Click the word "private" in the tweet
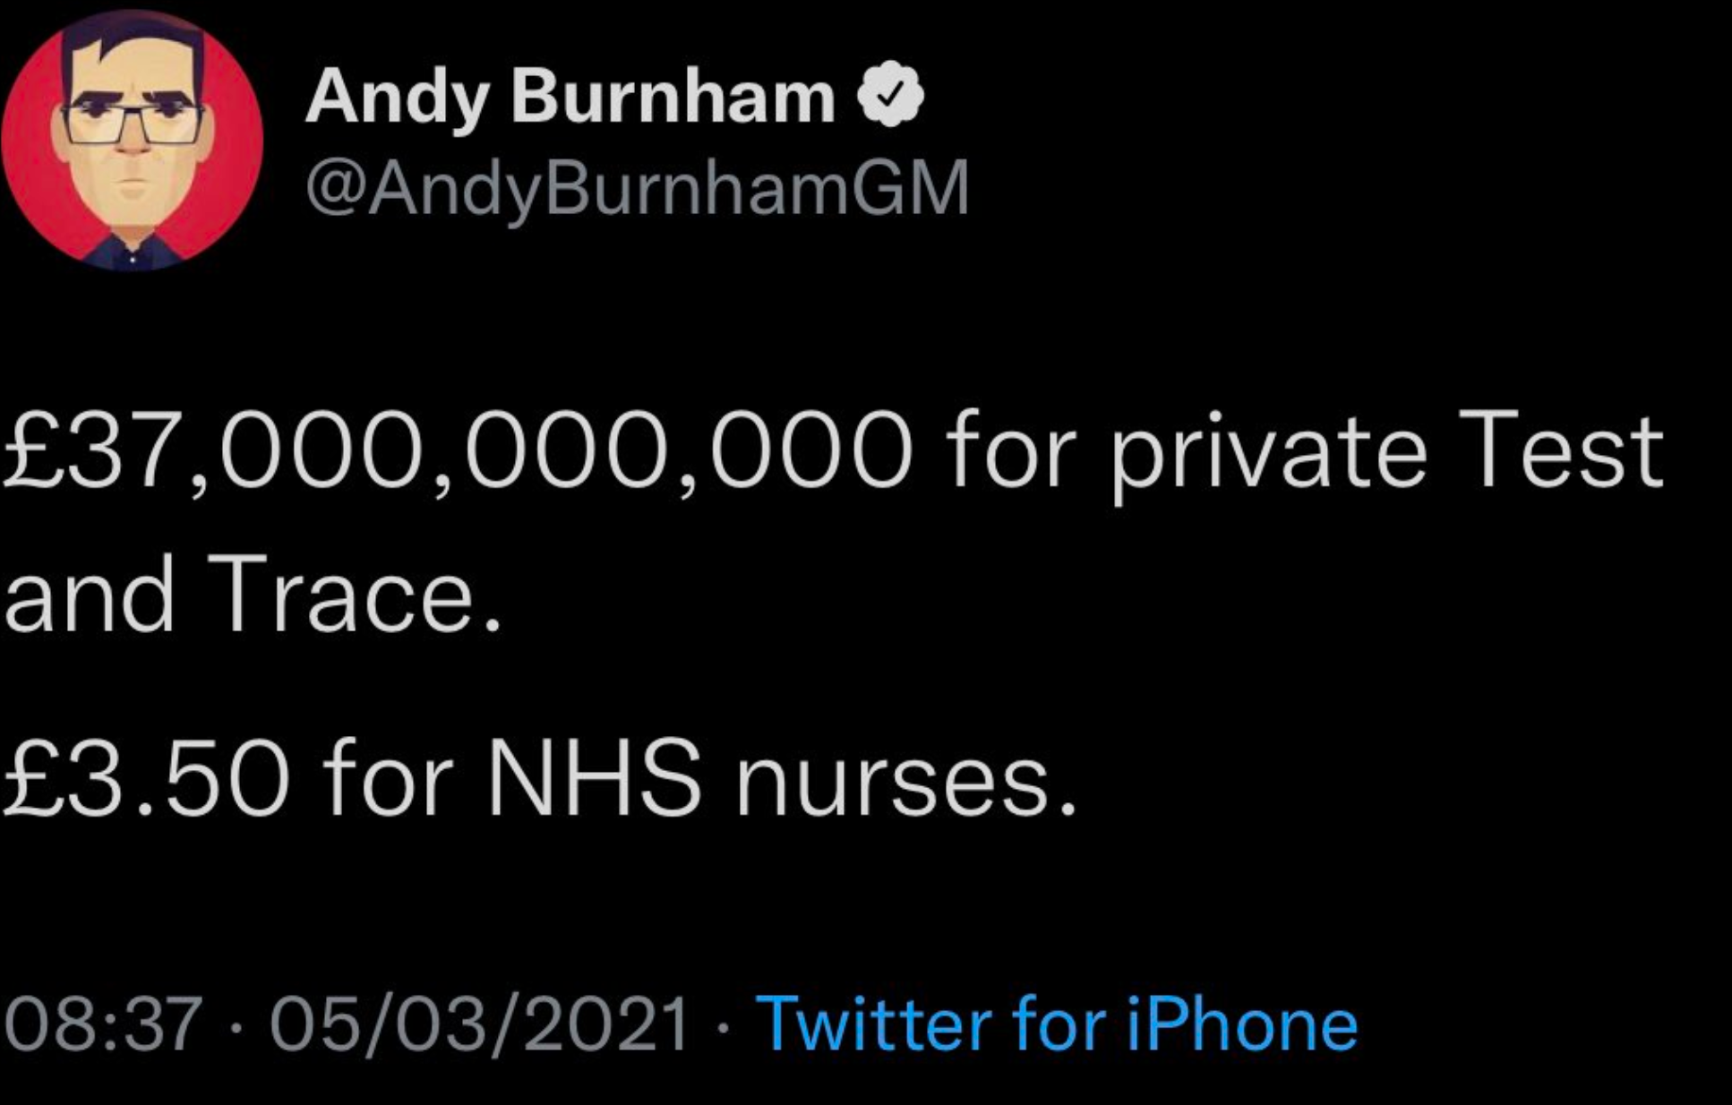The image size is (1732, 1105). 1269,453
